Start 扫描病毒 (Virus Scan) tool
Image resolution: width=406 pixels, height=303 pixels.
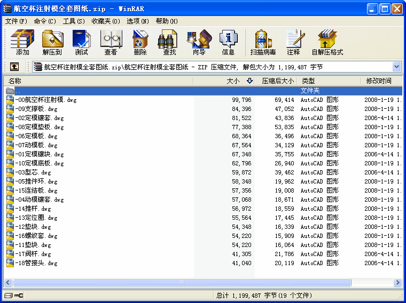[x=263, y=42]
